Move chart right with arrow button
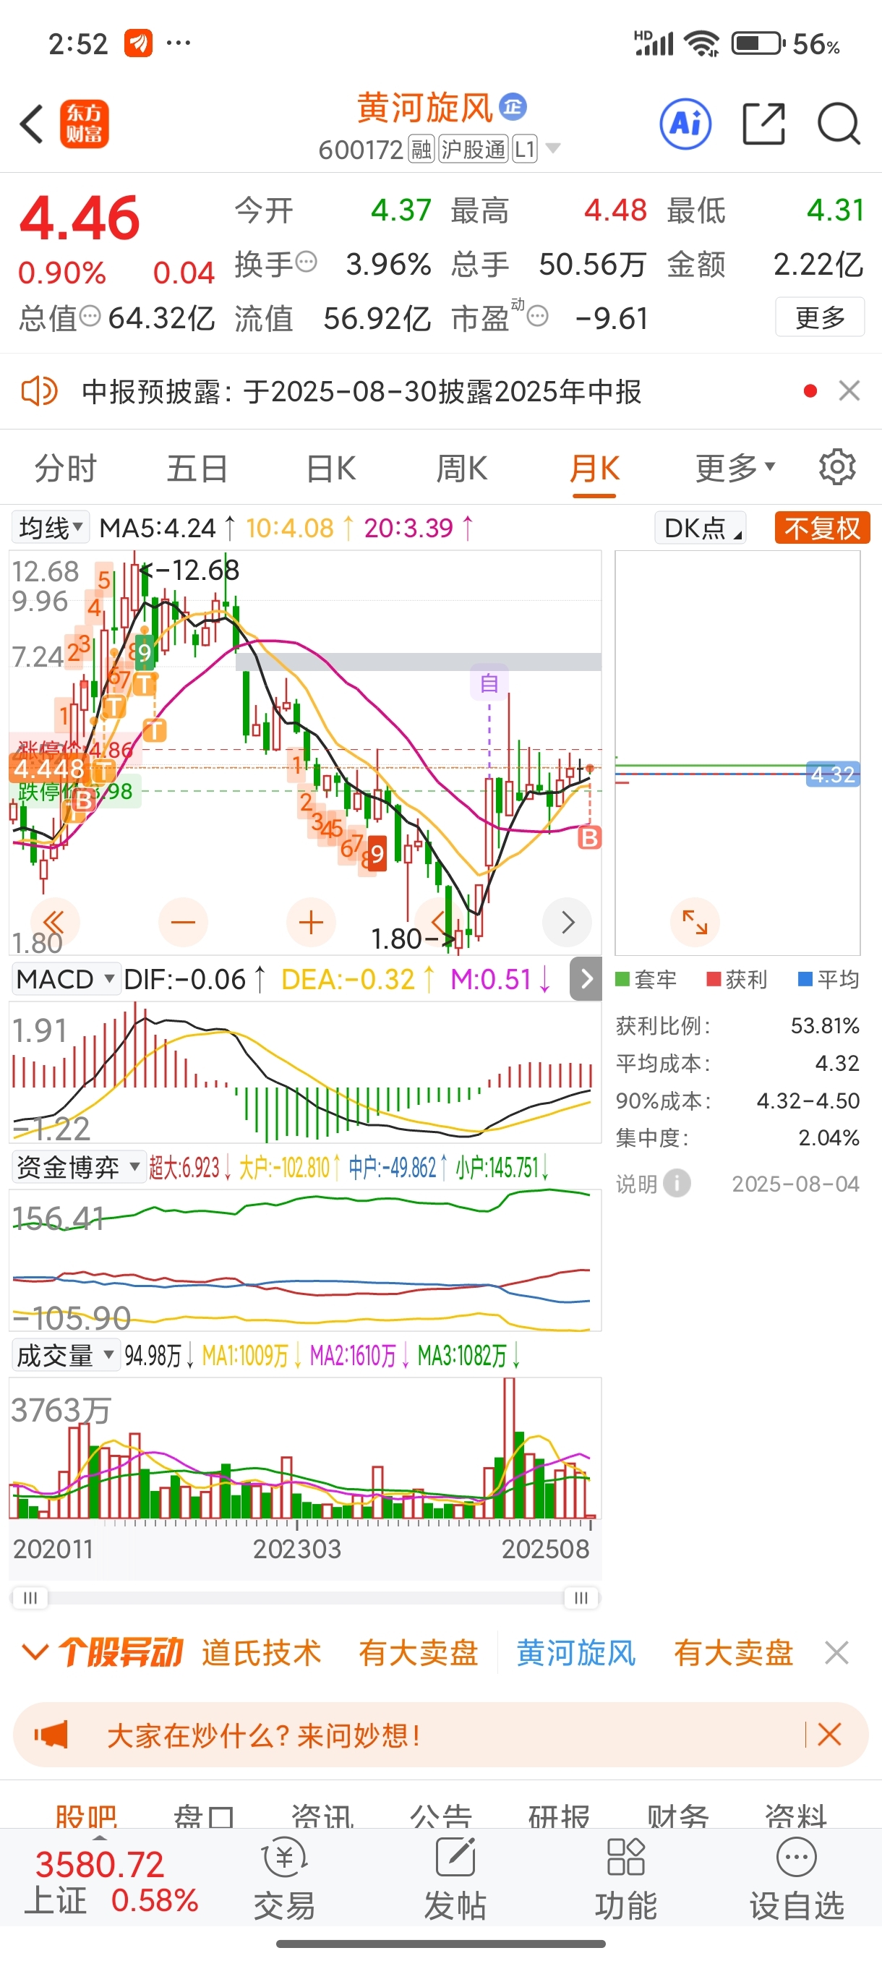The width and height of the screenshot is (882, 1961). [567, 923]
